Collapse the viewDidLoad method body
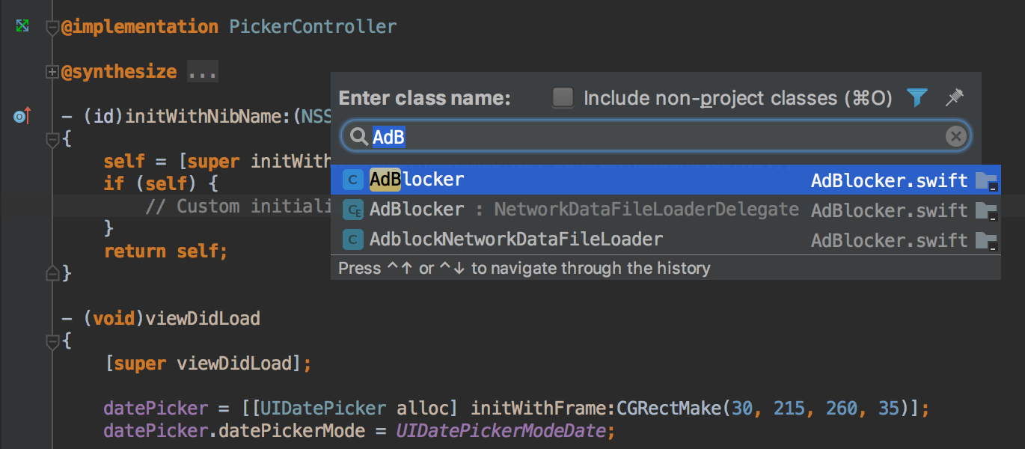 coord(52,341)
